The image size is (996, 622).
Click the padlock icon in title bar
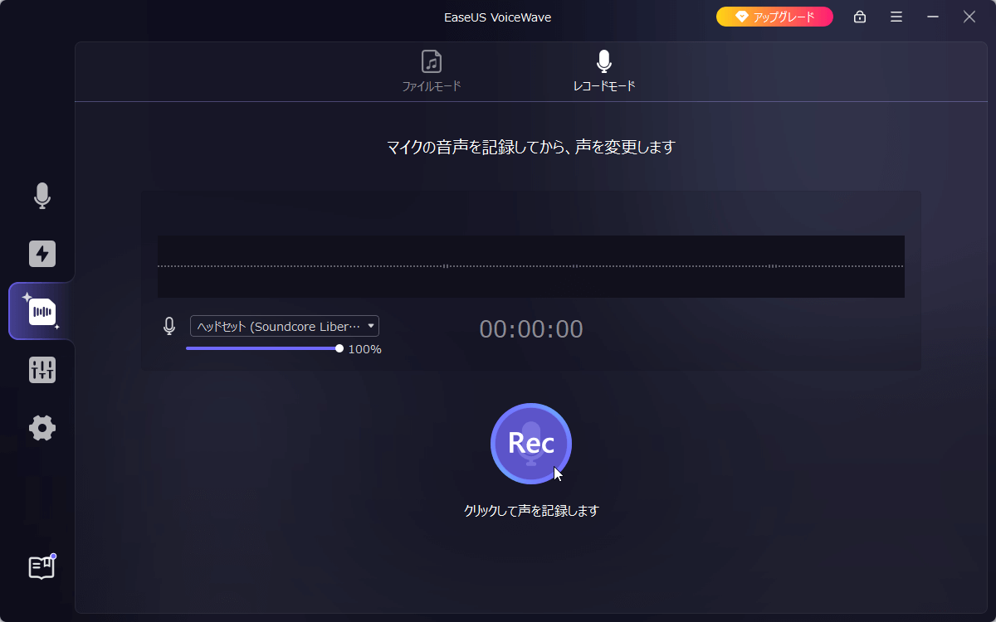[x=860, y=17]
